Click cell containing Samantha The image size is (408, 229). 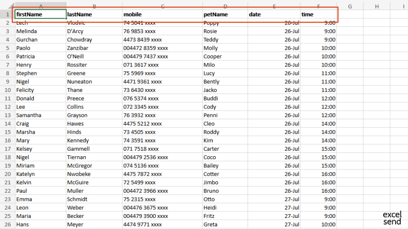tap(40, 115)
